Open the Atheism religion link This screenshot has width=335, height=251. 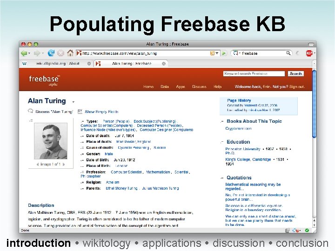coord(113,182)
